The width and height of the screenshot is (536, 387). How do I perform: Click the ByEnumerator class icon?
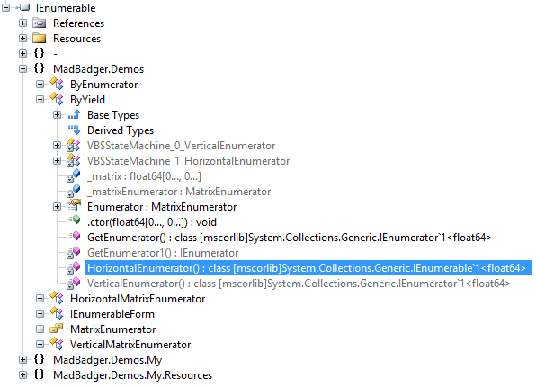pyautogui.click(x=57, y=84)
